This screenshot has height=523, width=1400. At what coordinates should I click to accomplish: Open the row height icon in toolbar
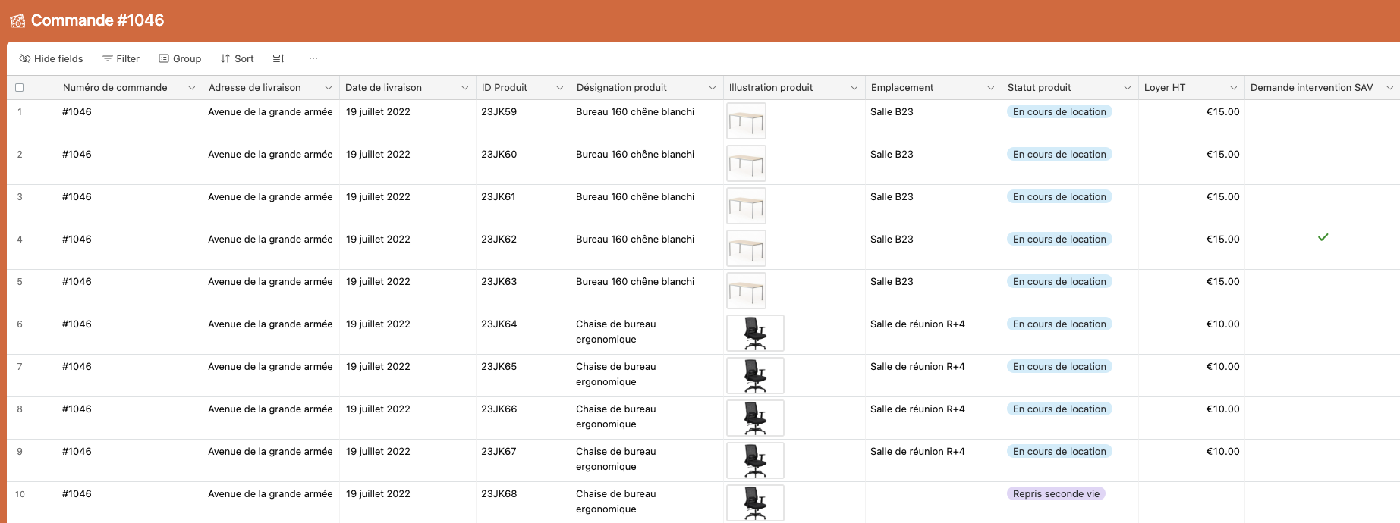278,58
